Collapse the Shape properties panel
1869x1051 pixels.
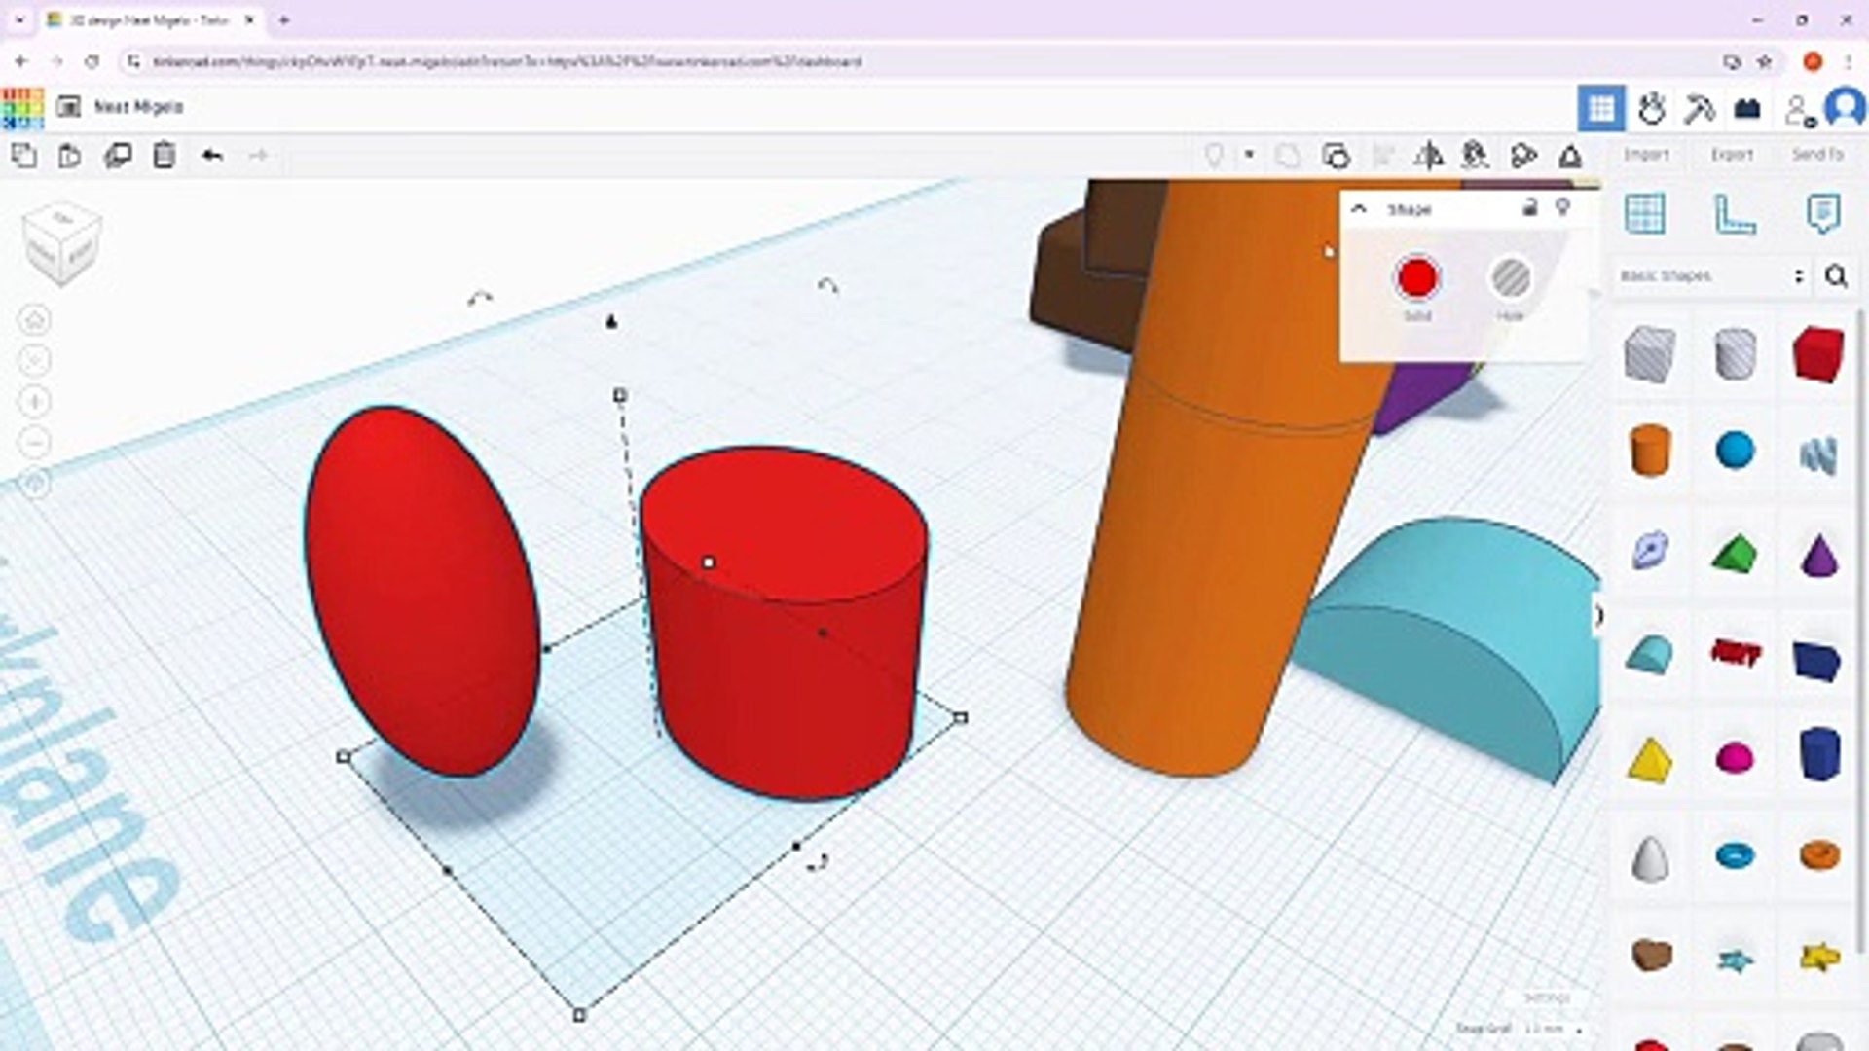[1359, 209]
